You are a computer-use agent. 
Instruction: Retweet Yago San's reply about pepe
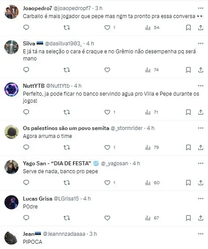coord(67,183)
